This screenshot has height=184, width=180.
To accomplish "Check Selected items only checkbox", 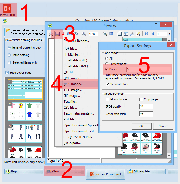I will (x=9, y=62).
